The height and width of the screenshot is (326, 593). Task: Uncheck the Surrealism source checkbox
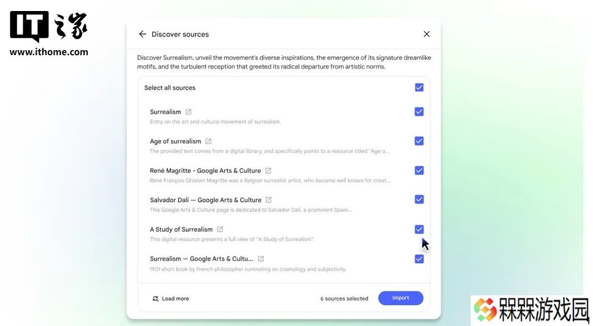tap(419, 111)
